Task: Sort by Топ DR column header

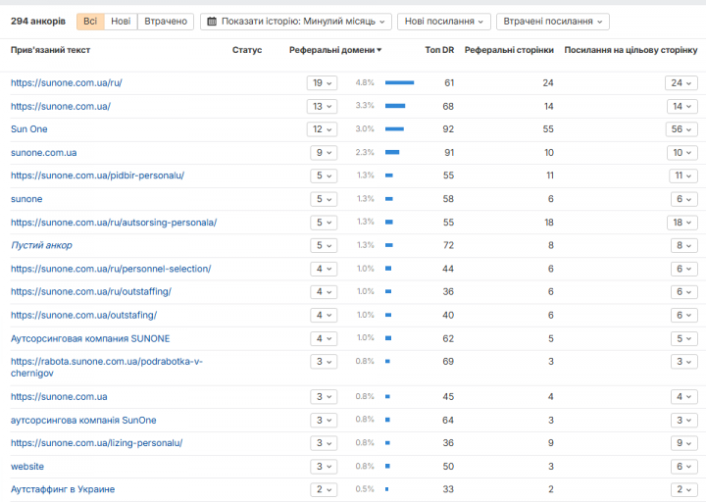Action: (x=439, y=50)
